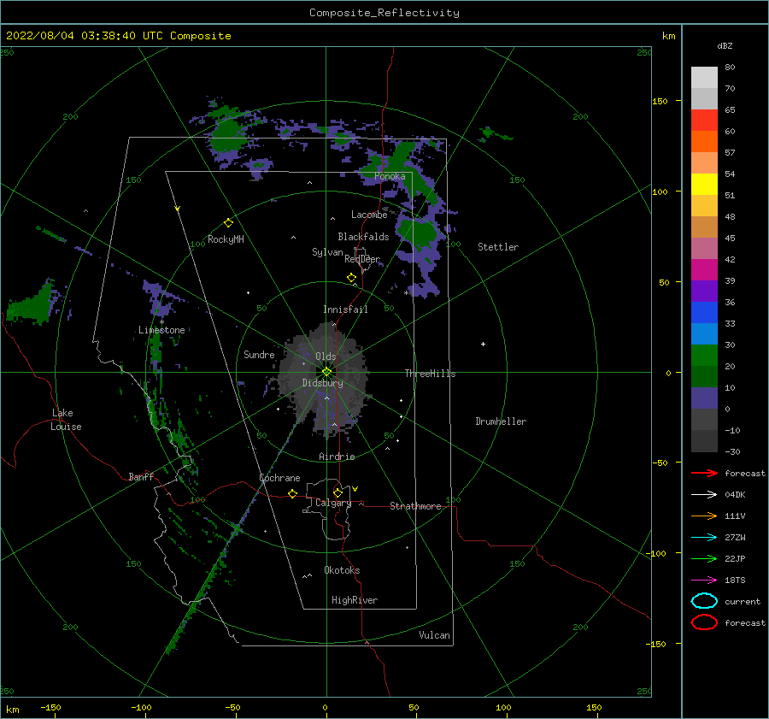
Task: Click the Okotoks city label
Action: click(x=342, y=570)
